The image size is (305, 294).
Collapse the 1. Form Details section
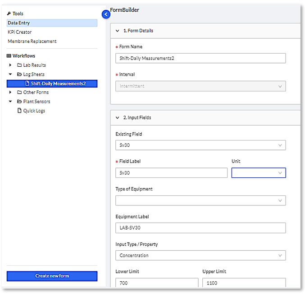pos(118,31)
